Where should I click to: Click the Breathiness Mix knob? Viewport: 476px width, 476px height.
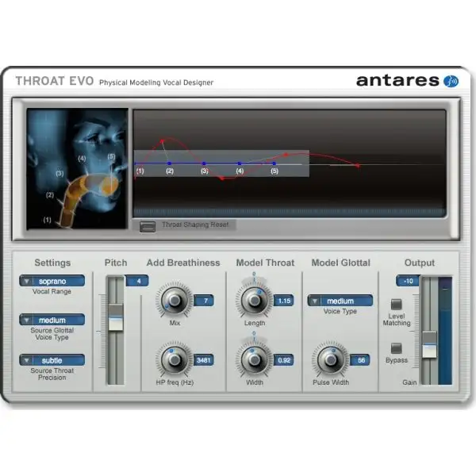click(175, 301)
